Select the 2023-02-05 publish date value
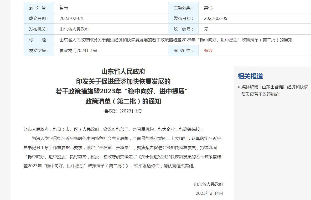 [x=215, y=19]
